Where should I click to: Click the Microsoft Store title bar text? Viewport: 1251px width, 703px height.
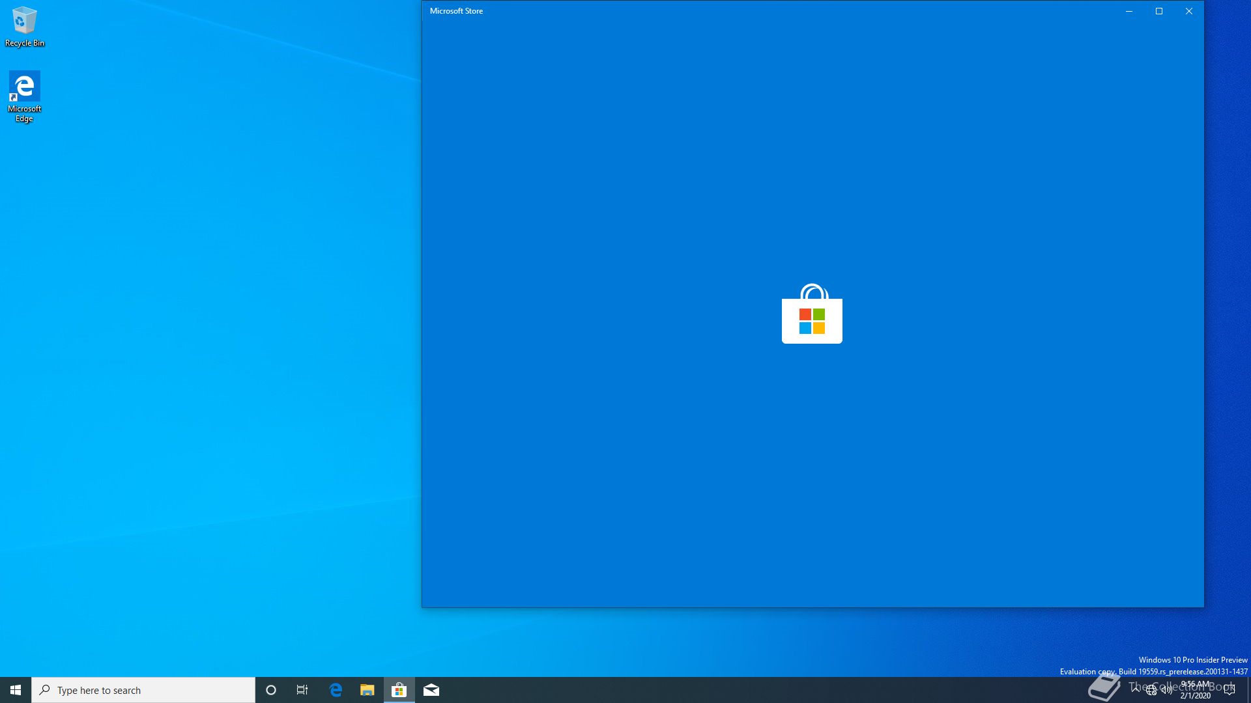coord(456,11)
